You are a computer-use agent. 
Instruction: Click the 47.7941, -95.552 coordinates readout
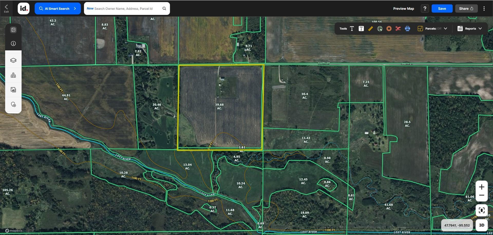(x=457, y=225)
